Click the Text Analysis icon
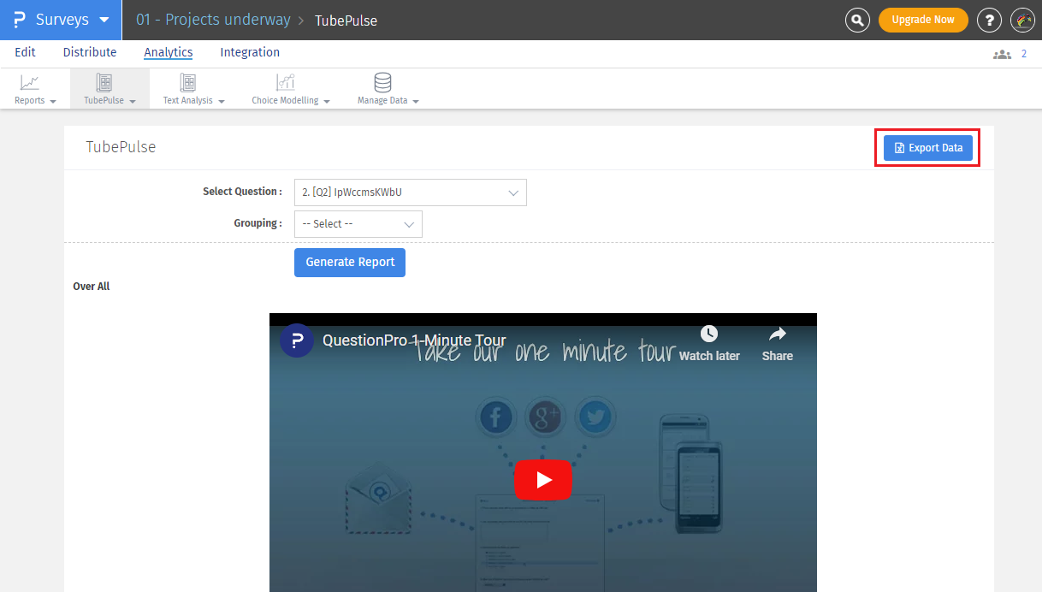This screenshot has height=592, width=1042. point(188,82)
